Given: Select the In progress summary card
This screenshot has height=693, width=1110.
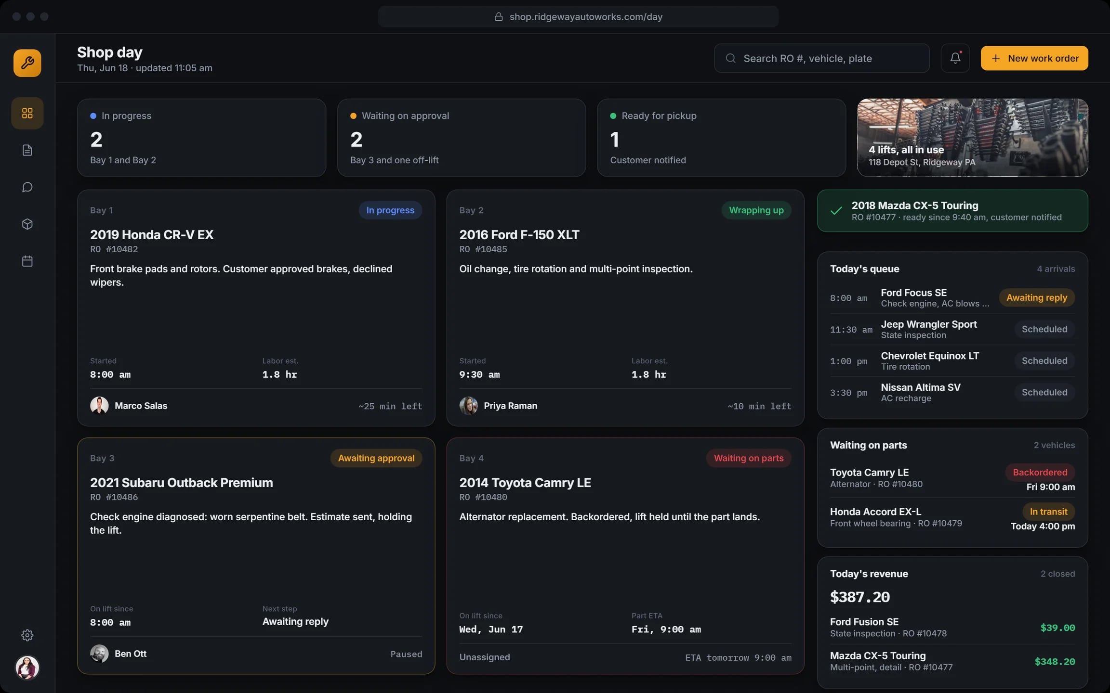Looking at the screenshot, I should click(x=201, y=138).
